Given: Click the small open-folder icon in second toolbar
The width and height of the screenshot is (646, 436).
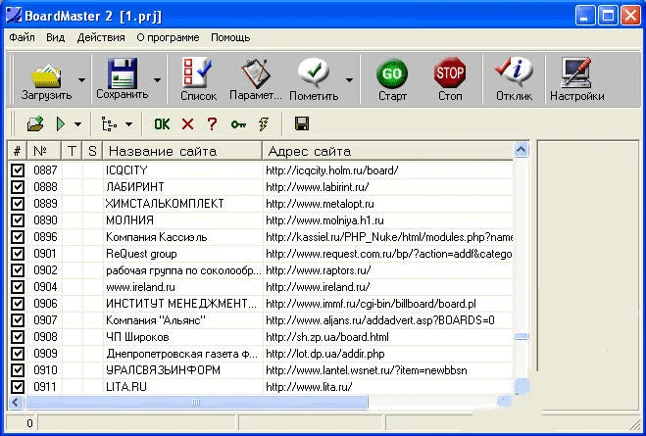Looking at the screenshot, I should tap(35, 123).
